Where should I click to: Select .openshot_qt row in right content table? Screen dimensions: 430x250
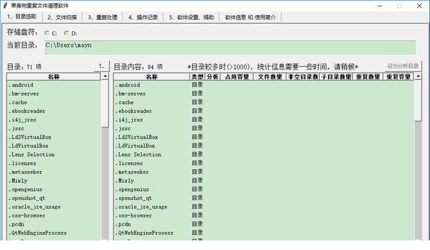[x=264, y=198]
